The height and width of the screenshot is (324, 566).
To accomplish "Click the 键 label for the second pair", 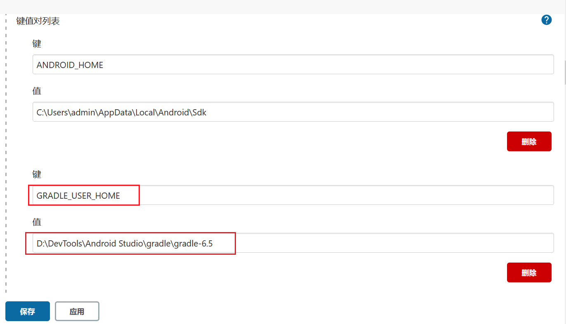I will (x=37, y=174).
